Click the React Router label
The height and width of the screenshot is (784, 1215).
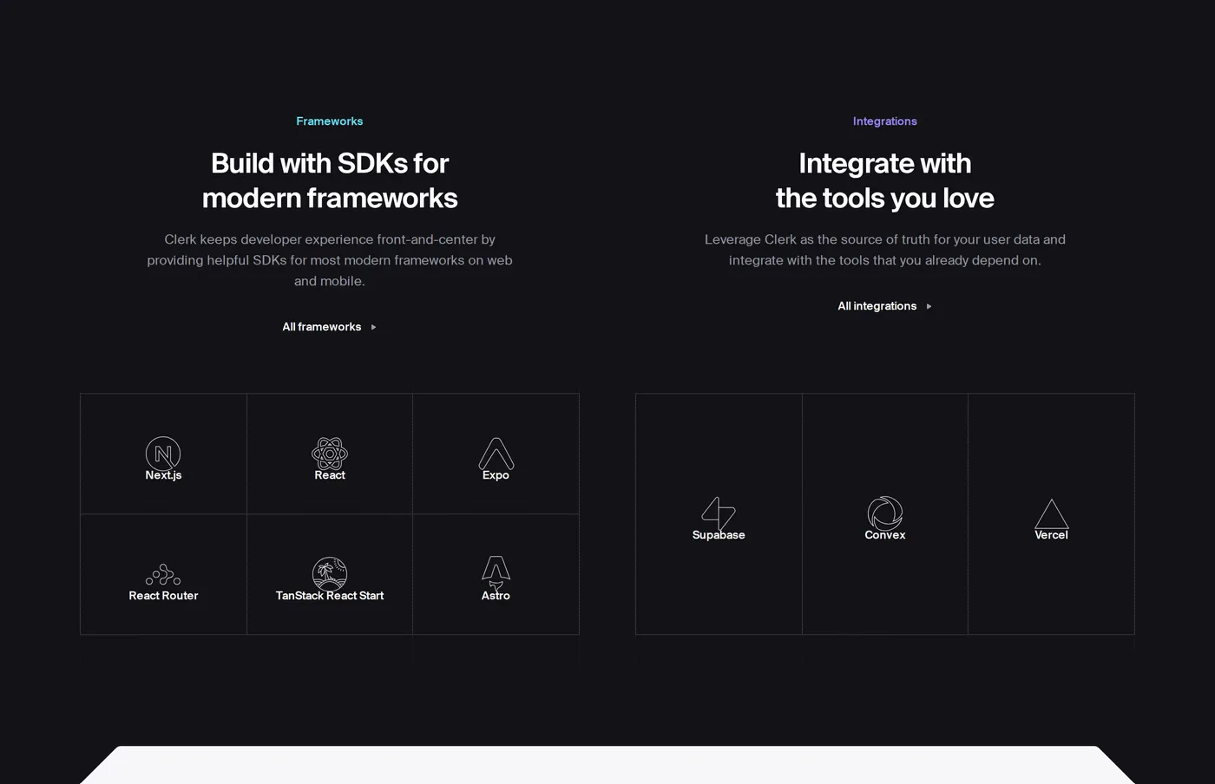pos(163,596)
